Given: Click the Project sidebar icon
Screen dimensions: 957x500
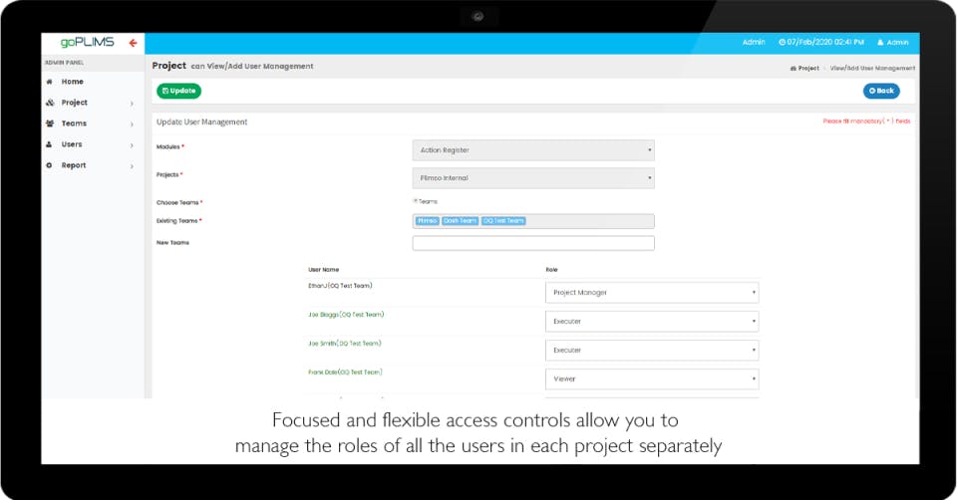Looking at the screenshot, I should point(50,103).
